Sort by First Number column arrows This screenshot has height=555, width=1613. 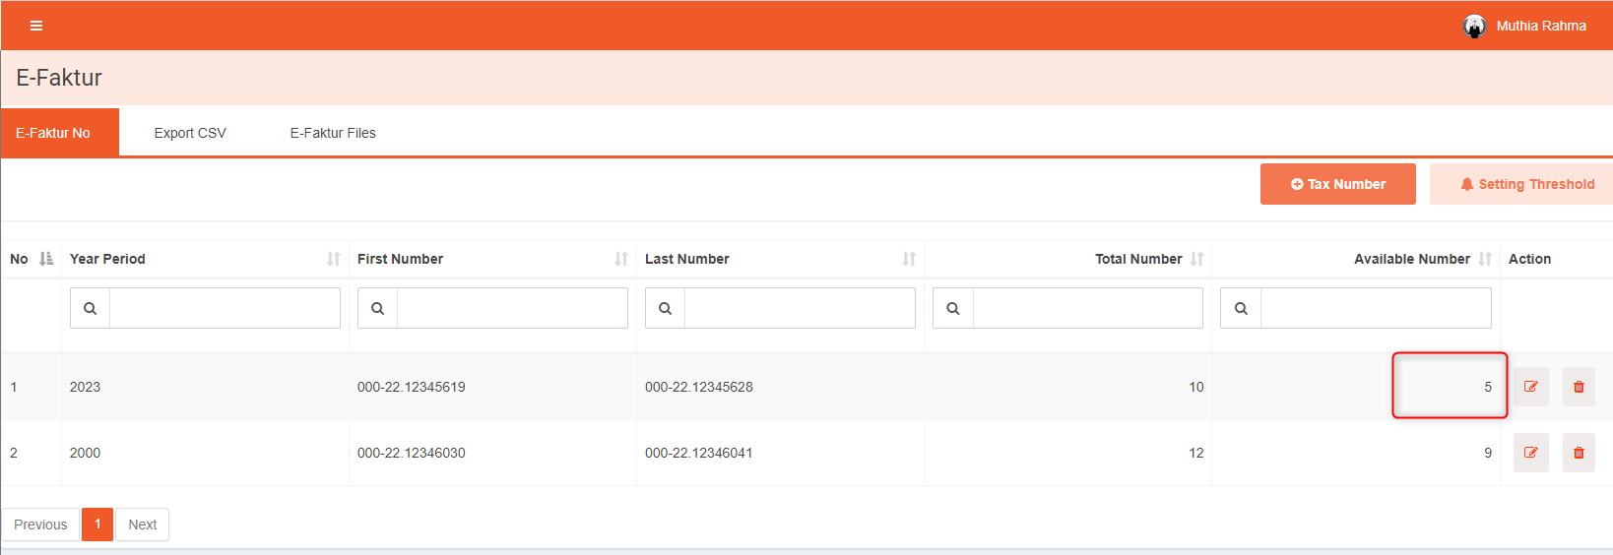click(620, 259)
